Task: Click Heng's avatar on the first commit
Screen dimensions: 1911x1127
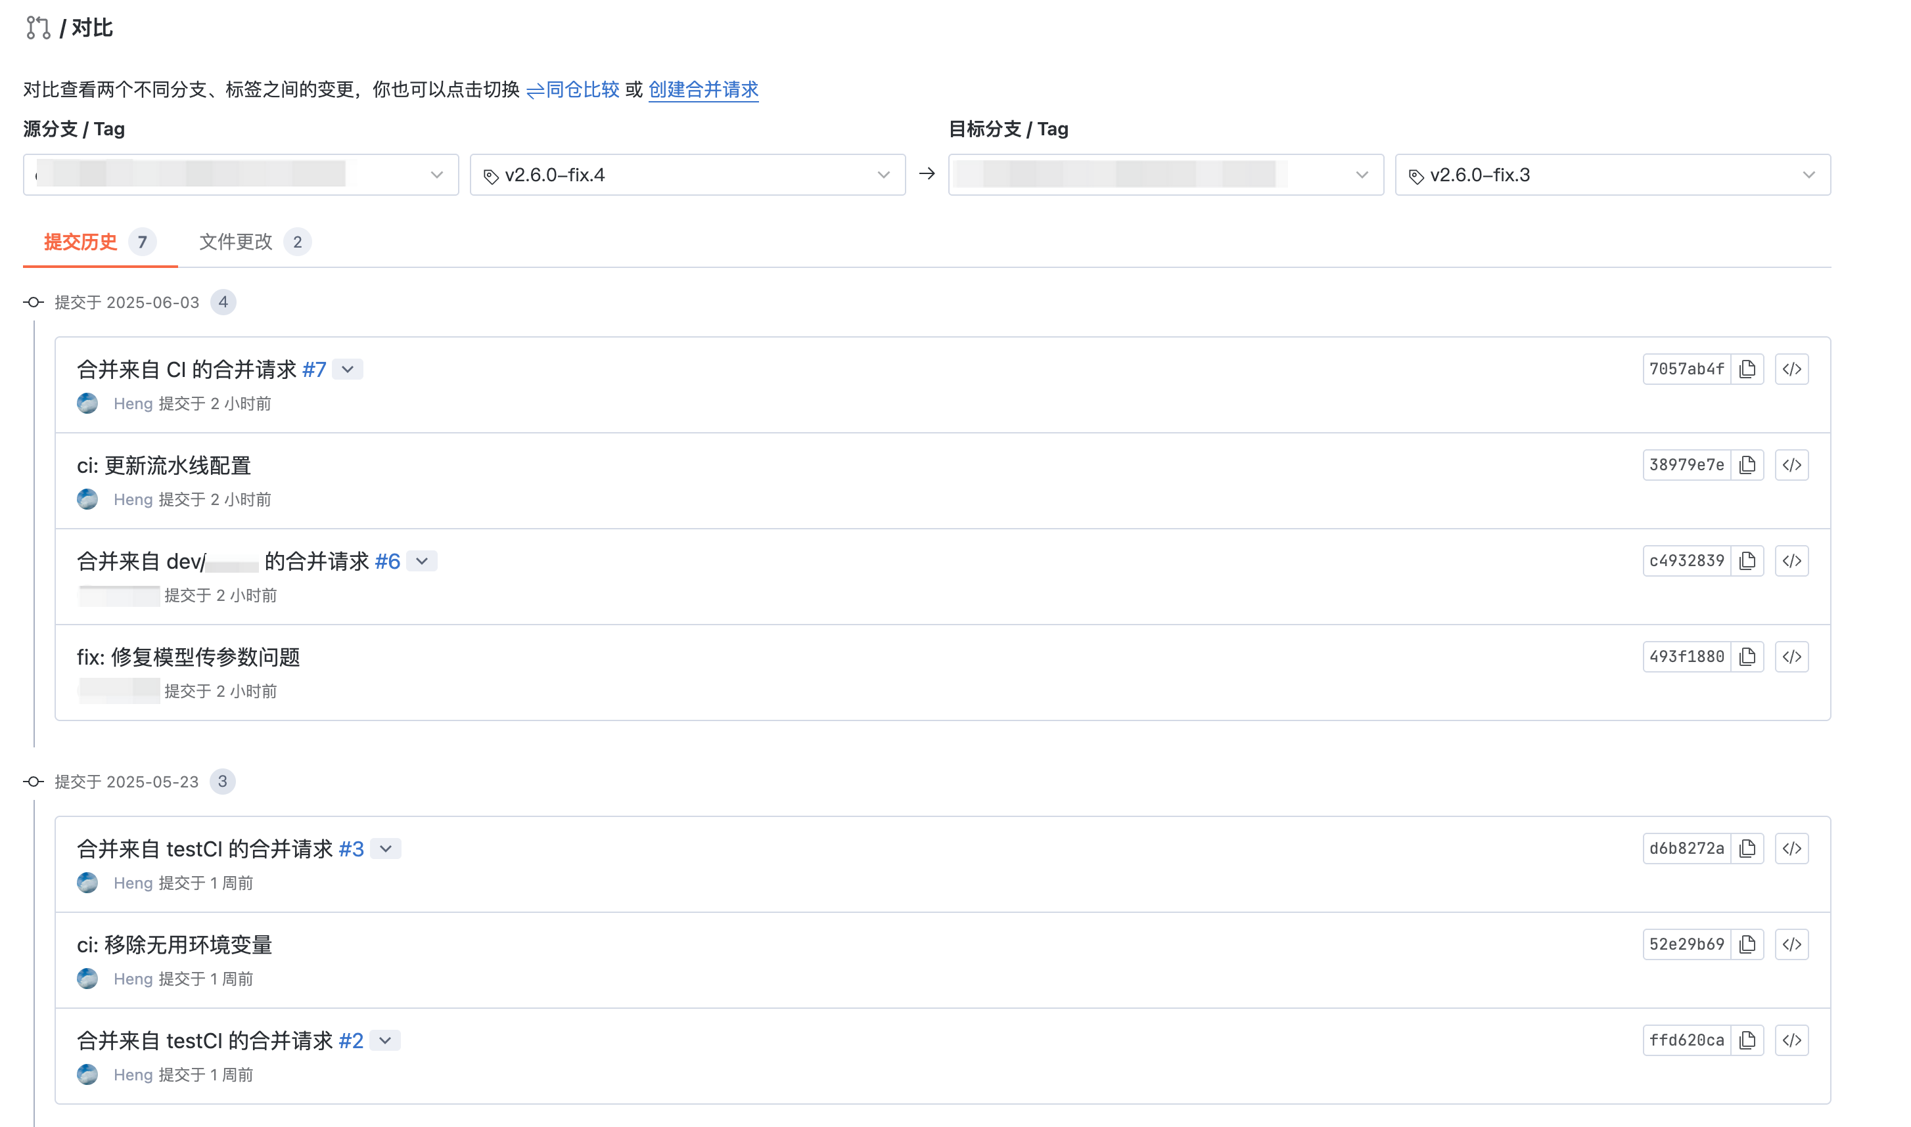Action: pyautogui.click(x=87, y=403)
